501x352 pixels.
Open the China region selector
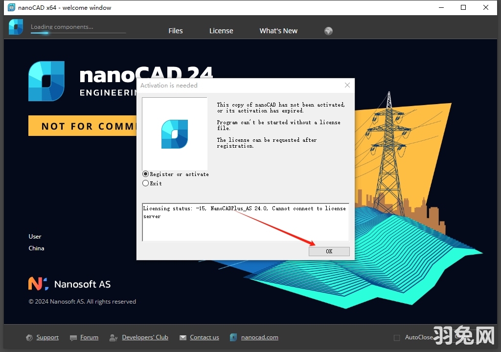(x=36, y=248)
